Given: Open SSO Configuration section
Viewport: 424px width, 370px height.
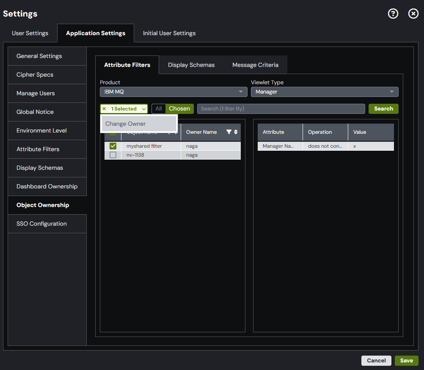Looking at the screenshot, I should click(47, 224).
